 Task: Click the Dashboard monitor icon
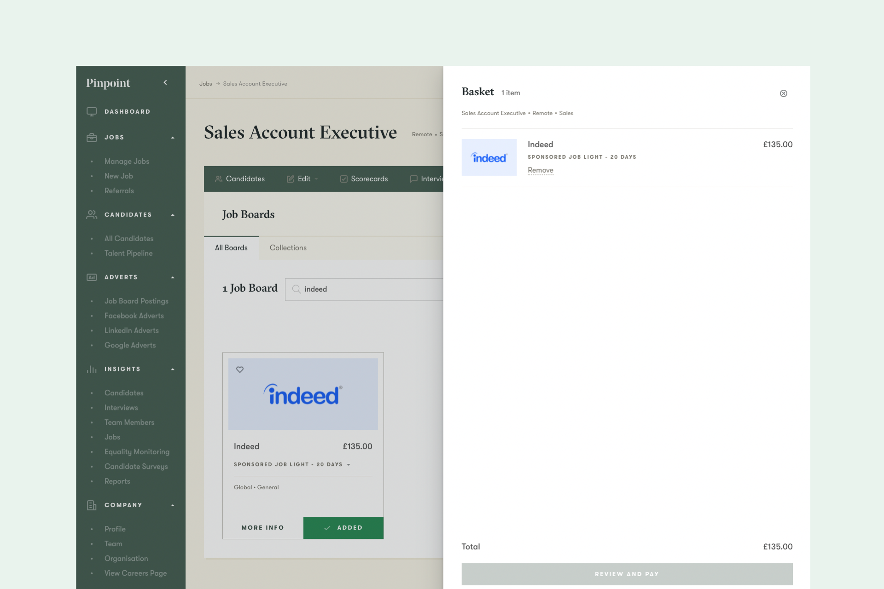(x=92, y=111)
